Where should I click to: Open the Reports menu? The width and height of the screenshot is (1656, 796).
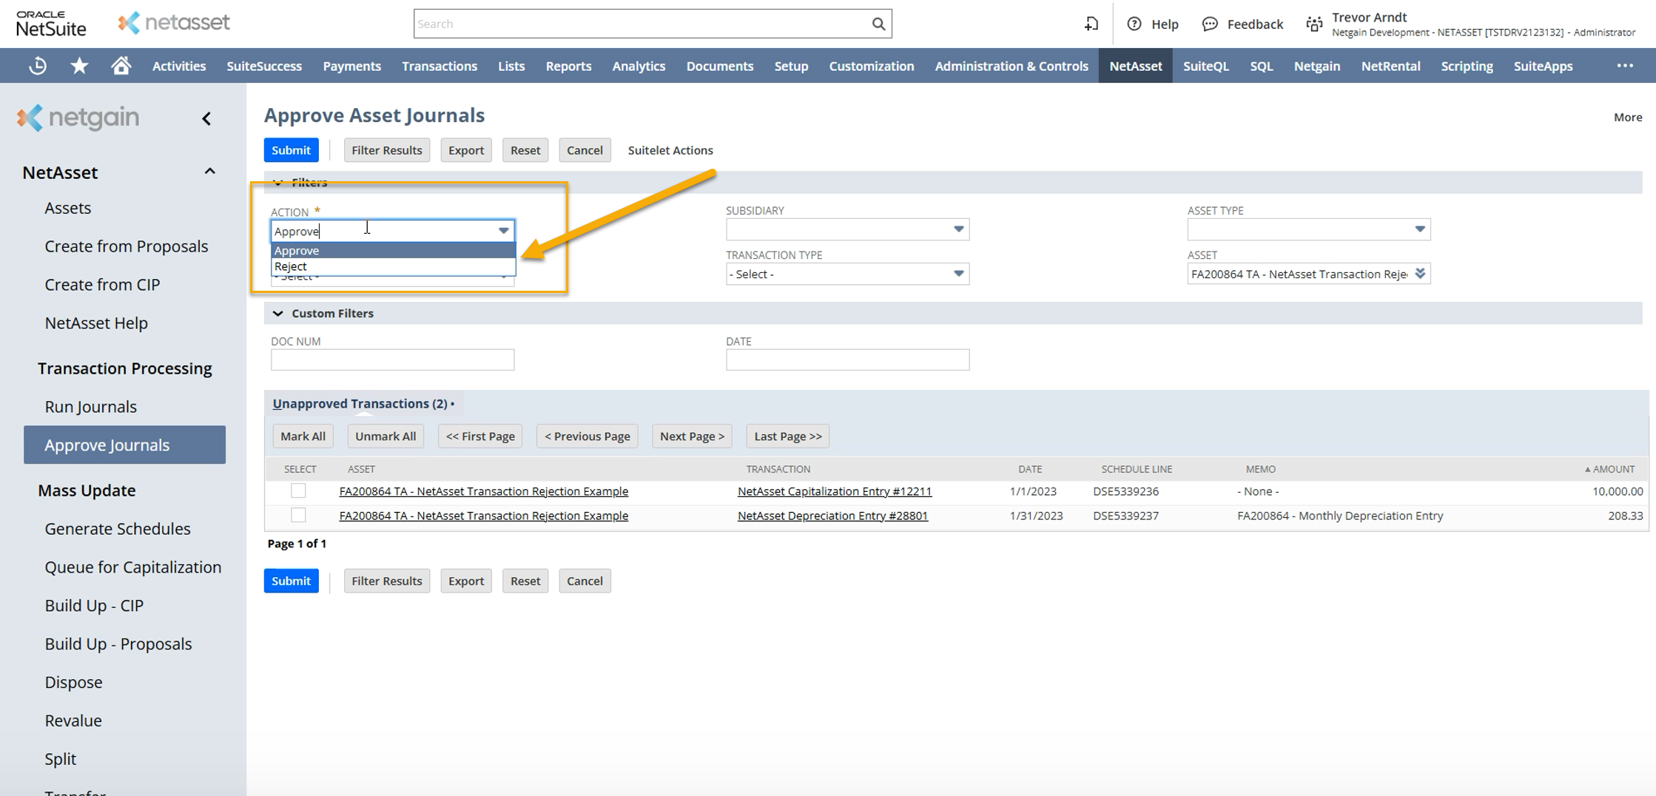pos(568,66)
